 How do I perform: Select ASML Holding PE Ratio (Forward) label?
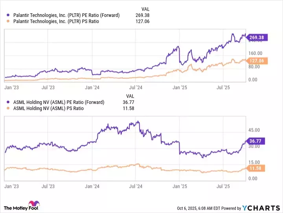[x=58, y=102]
